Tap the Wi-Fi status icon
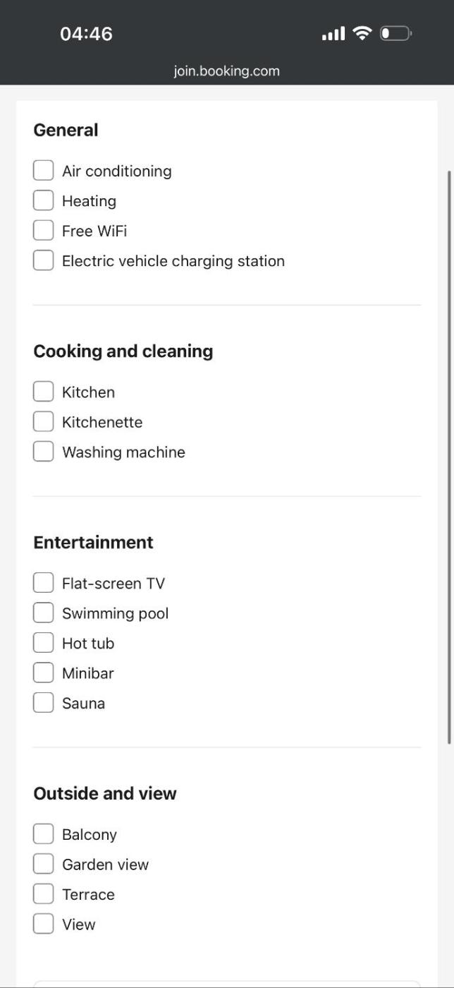 pos(362,33)
